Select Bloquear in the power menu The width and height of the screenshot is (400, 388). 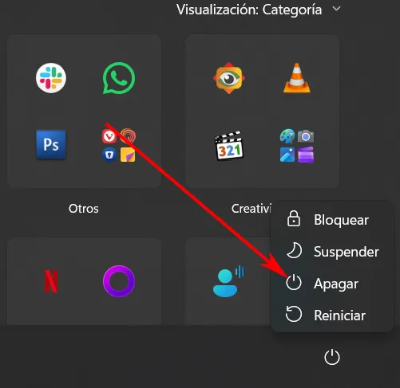tap(332, 220)
